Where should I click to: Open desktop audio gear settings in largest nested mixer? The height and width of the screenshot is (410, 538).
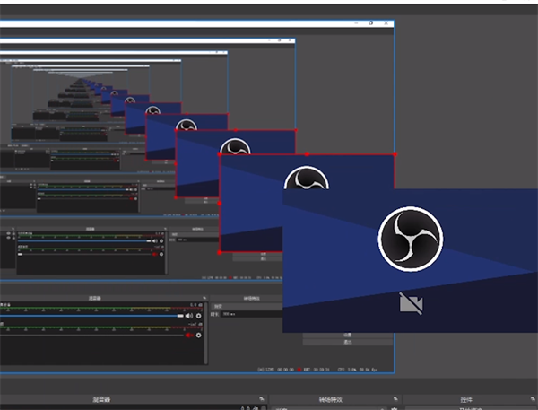click(x=199, y=316)
